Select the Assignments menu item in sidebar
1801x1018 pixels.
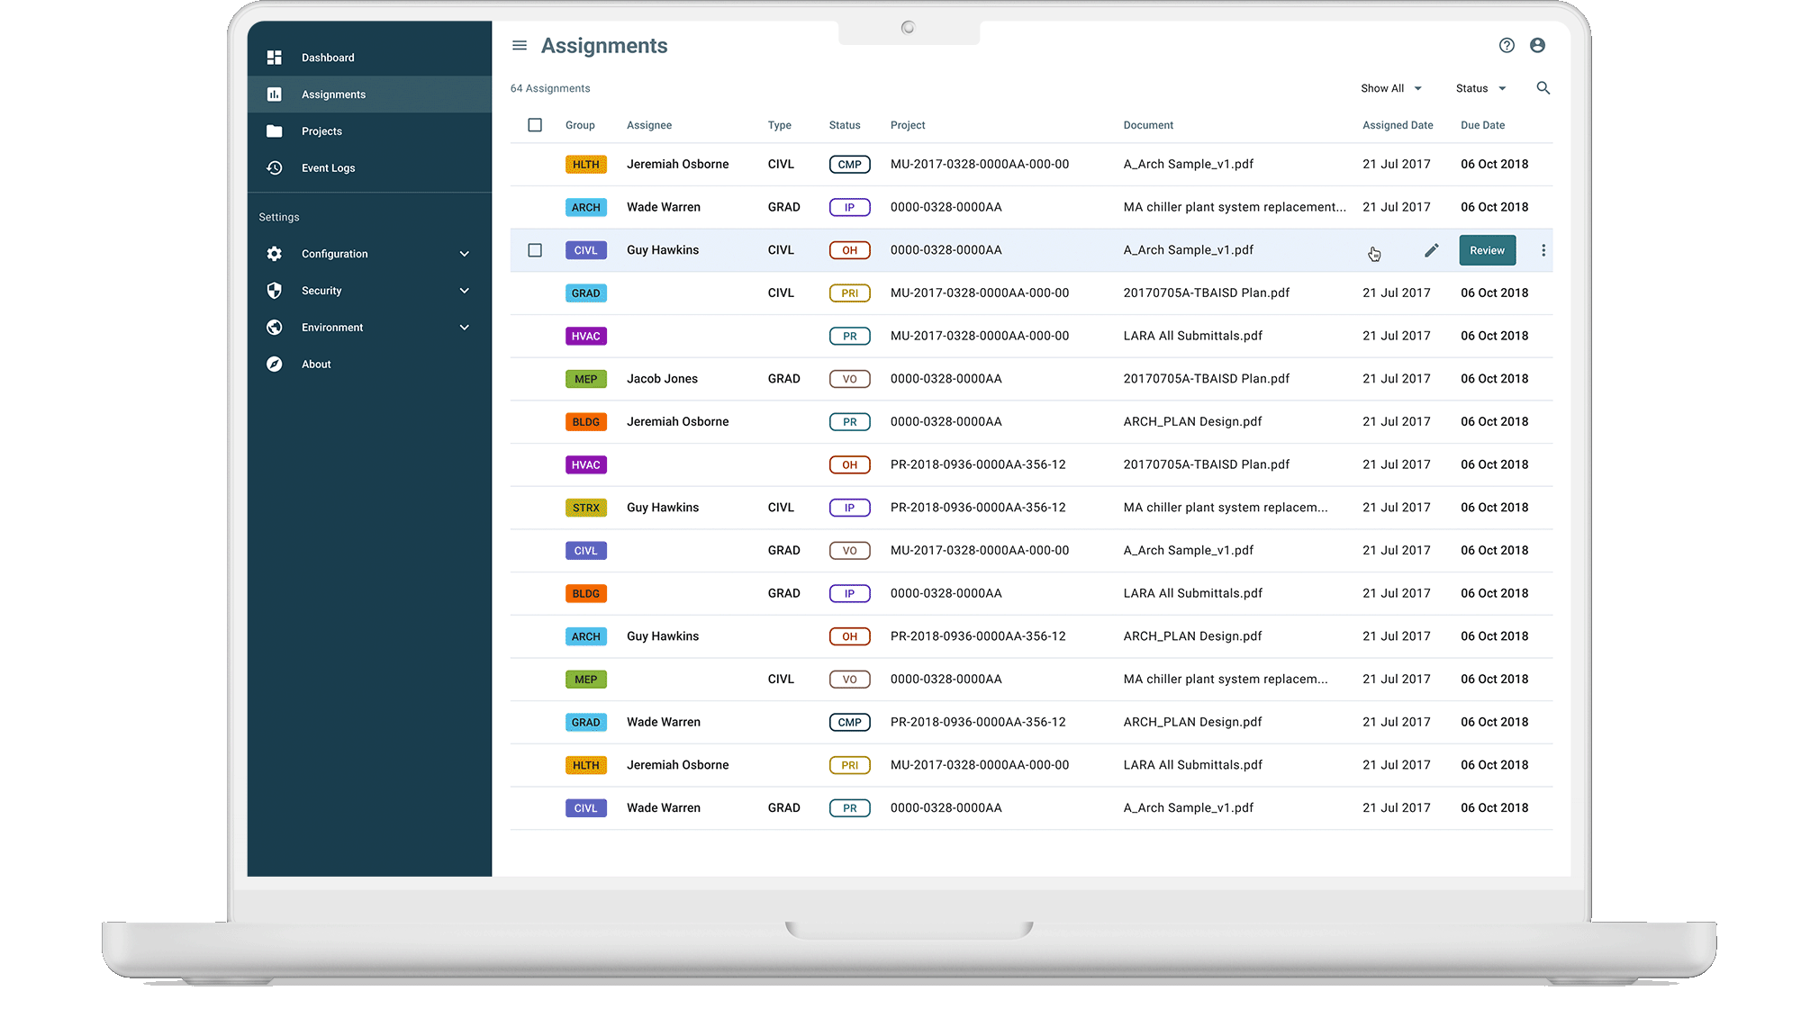click(x=333, y=94)
